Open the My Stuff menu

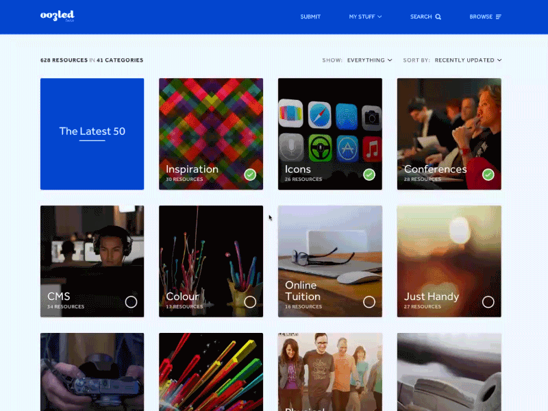click(x=365, y=16)
